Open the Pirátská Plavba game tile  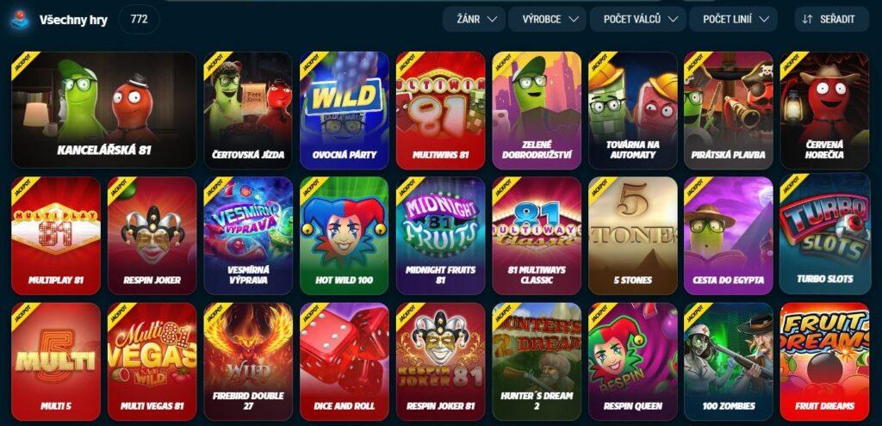click(x=729, y=110)
